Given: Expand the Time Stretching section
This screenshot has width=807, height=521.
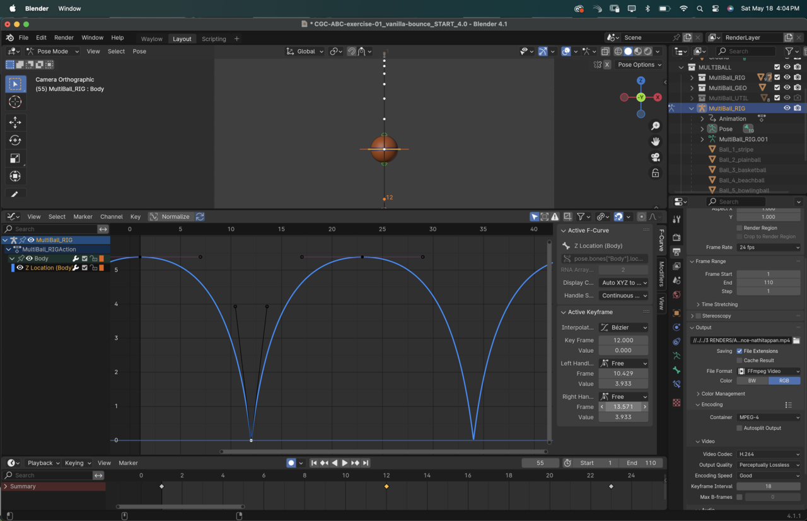Looking at the screenshot, I should click(x=719, y=304).
